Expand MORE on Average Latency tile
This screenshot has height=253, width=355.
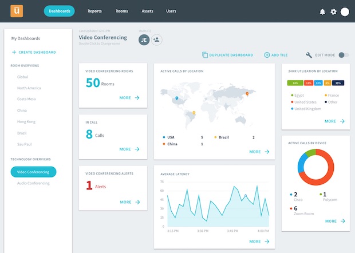[259, 242]
